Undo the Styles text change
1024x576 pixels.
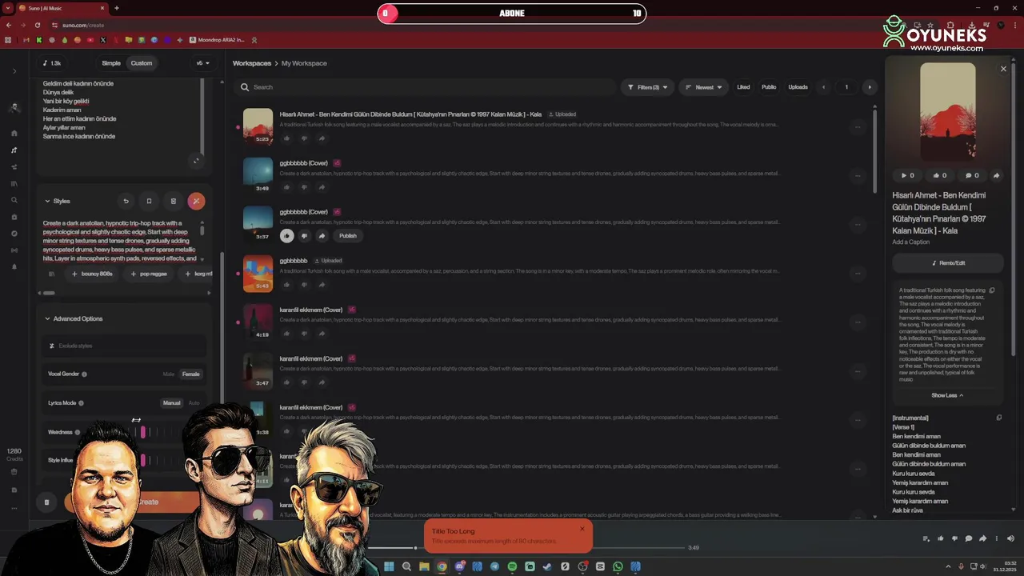(126, 202)
